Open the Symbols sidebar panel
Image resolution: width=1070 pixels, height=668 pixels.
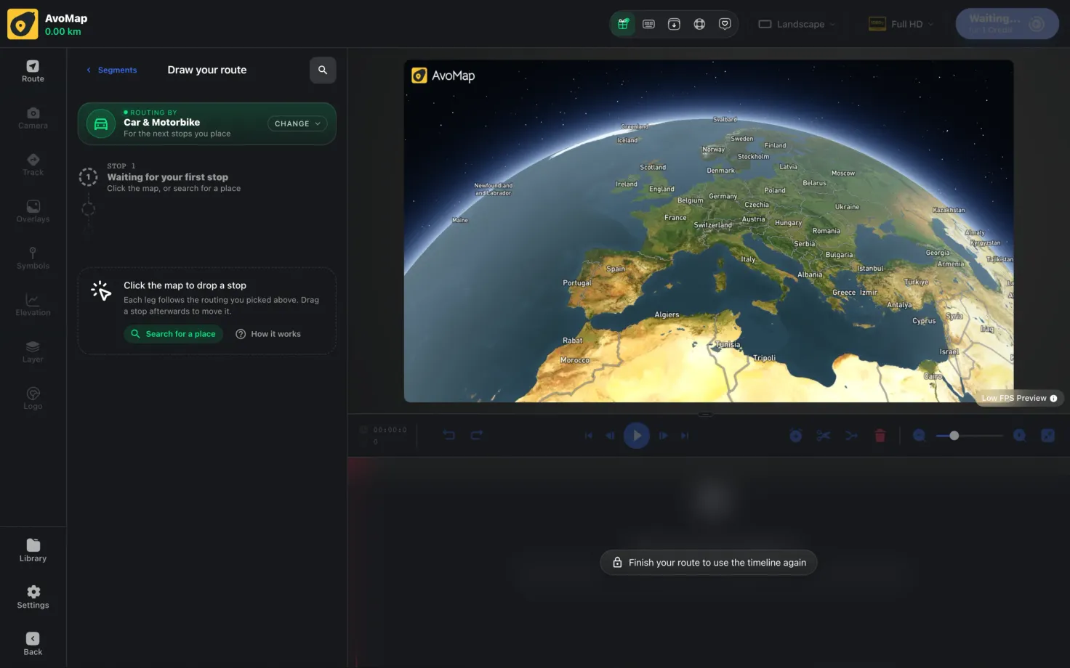[33, 258]
